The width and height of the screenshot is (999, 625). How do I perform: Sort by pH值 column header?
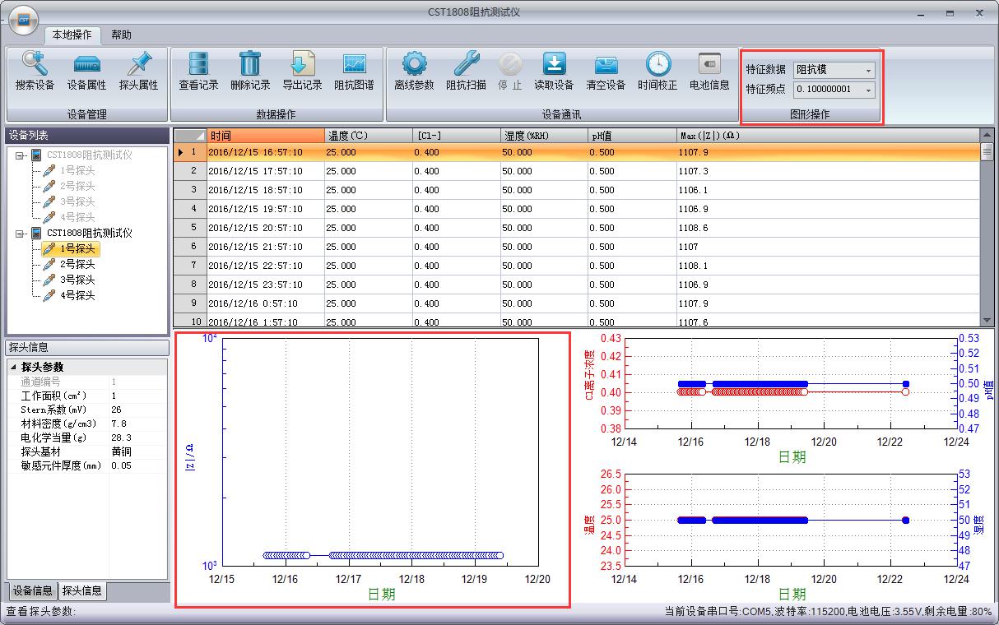633,136
